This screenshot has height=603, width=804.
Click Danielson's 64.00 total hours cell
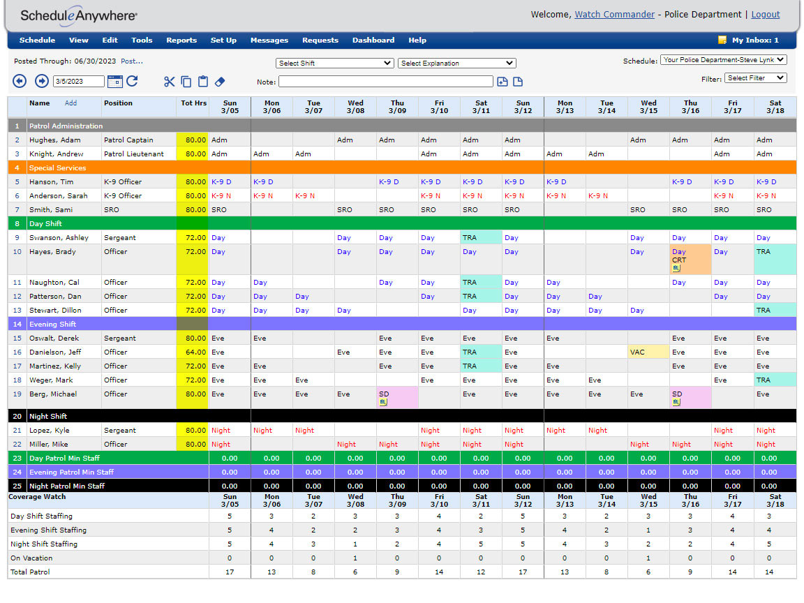[x=193, y=352]
